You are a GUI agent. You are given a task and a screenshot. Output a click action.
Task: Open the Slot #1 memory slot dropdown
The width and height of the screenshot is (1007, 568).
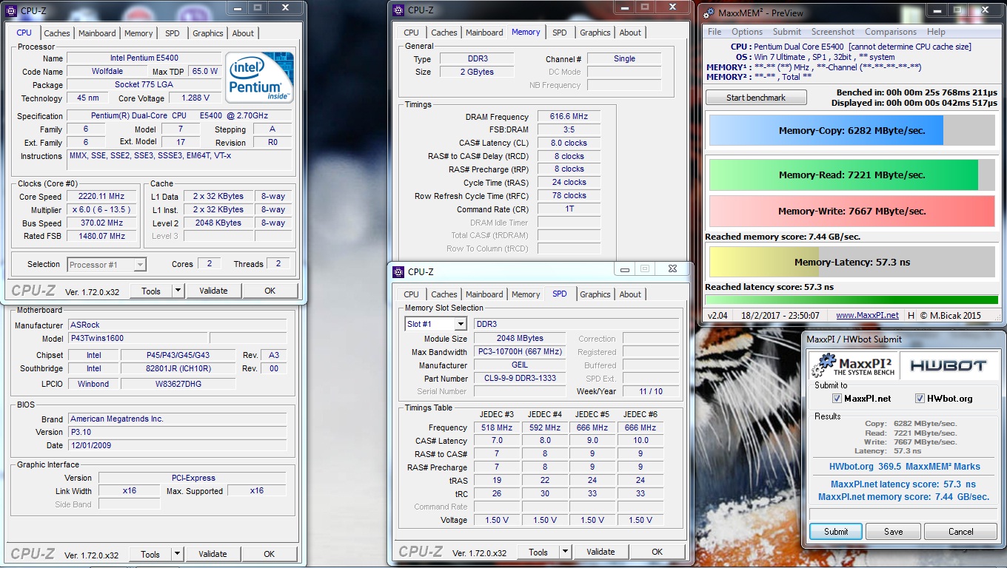(435, 324)
